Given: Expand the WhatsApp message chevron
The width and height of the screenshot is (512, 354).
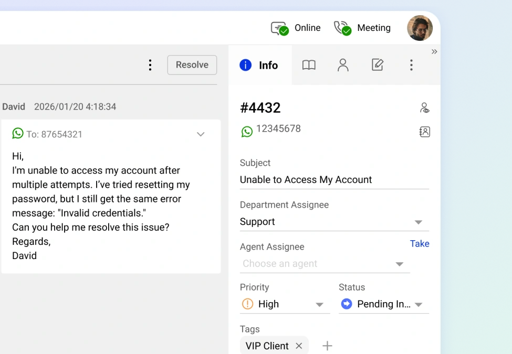Looking at the screenshot, I should [201, 134].
